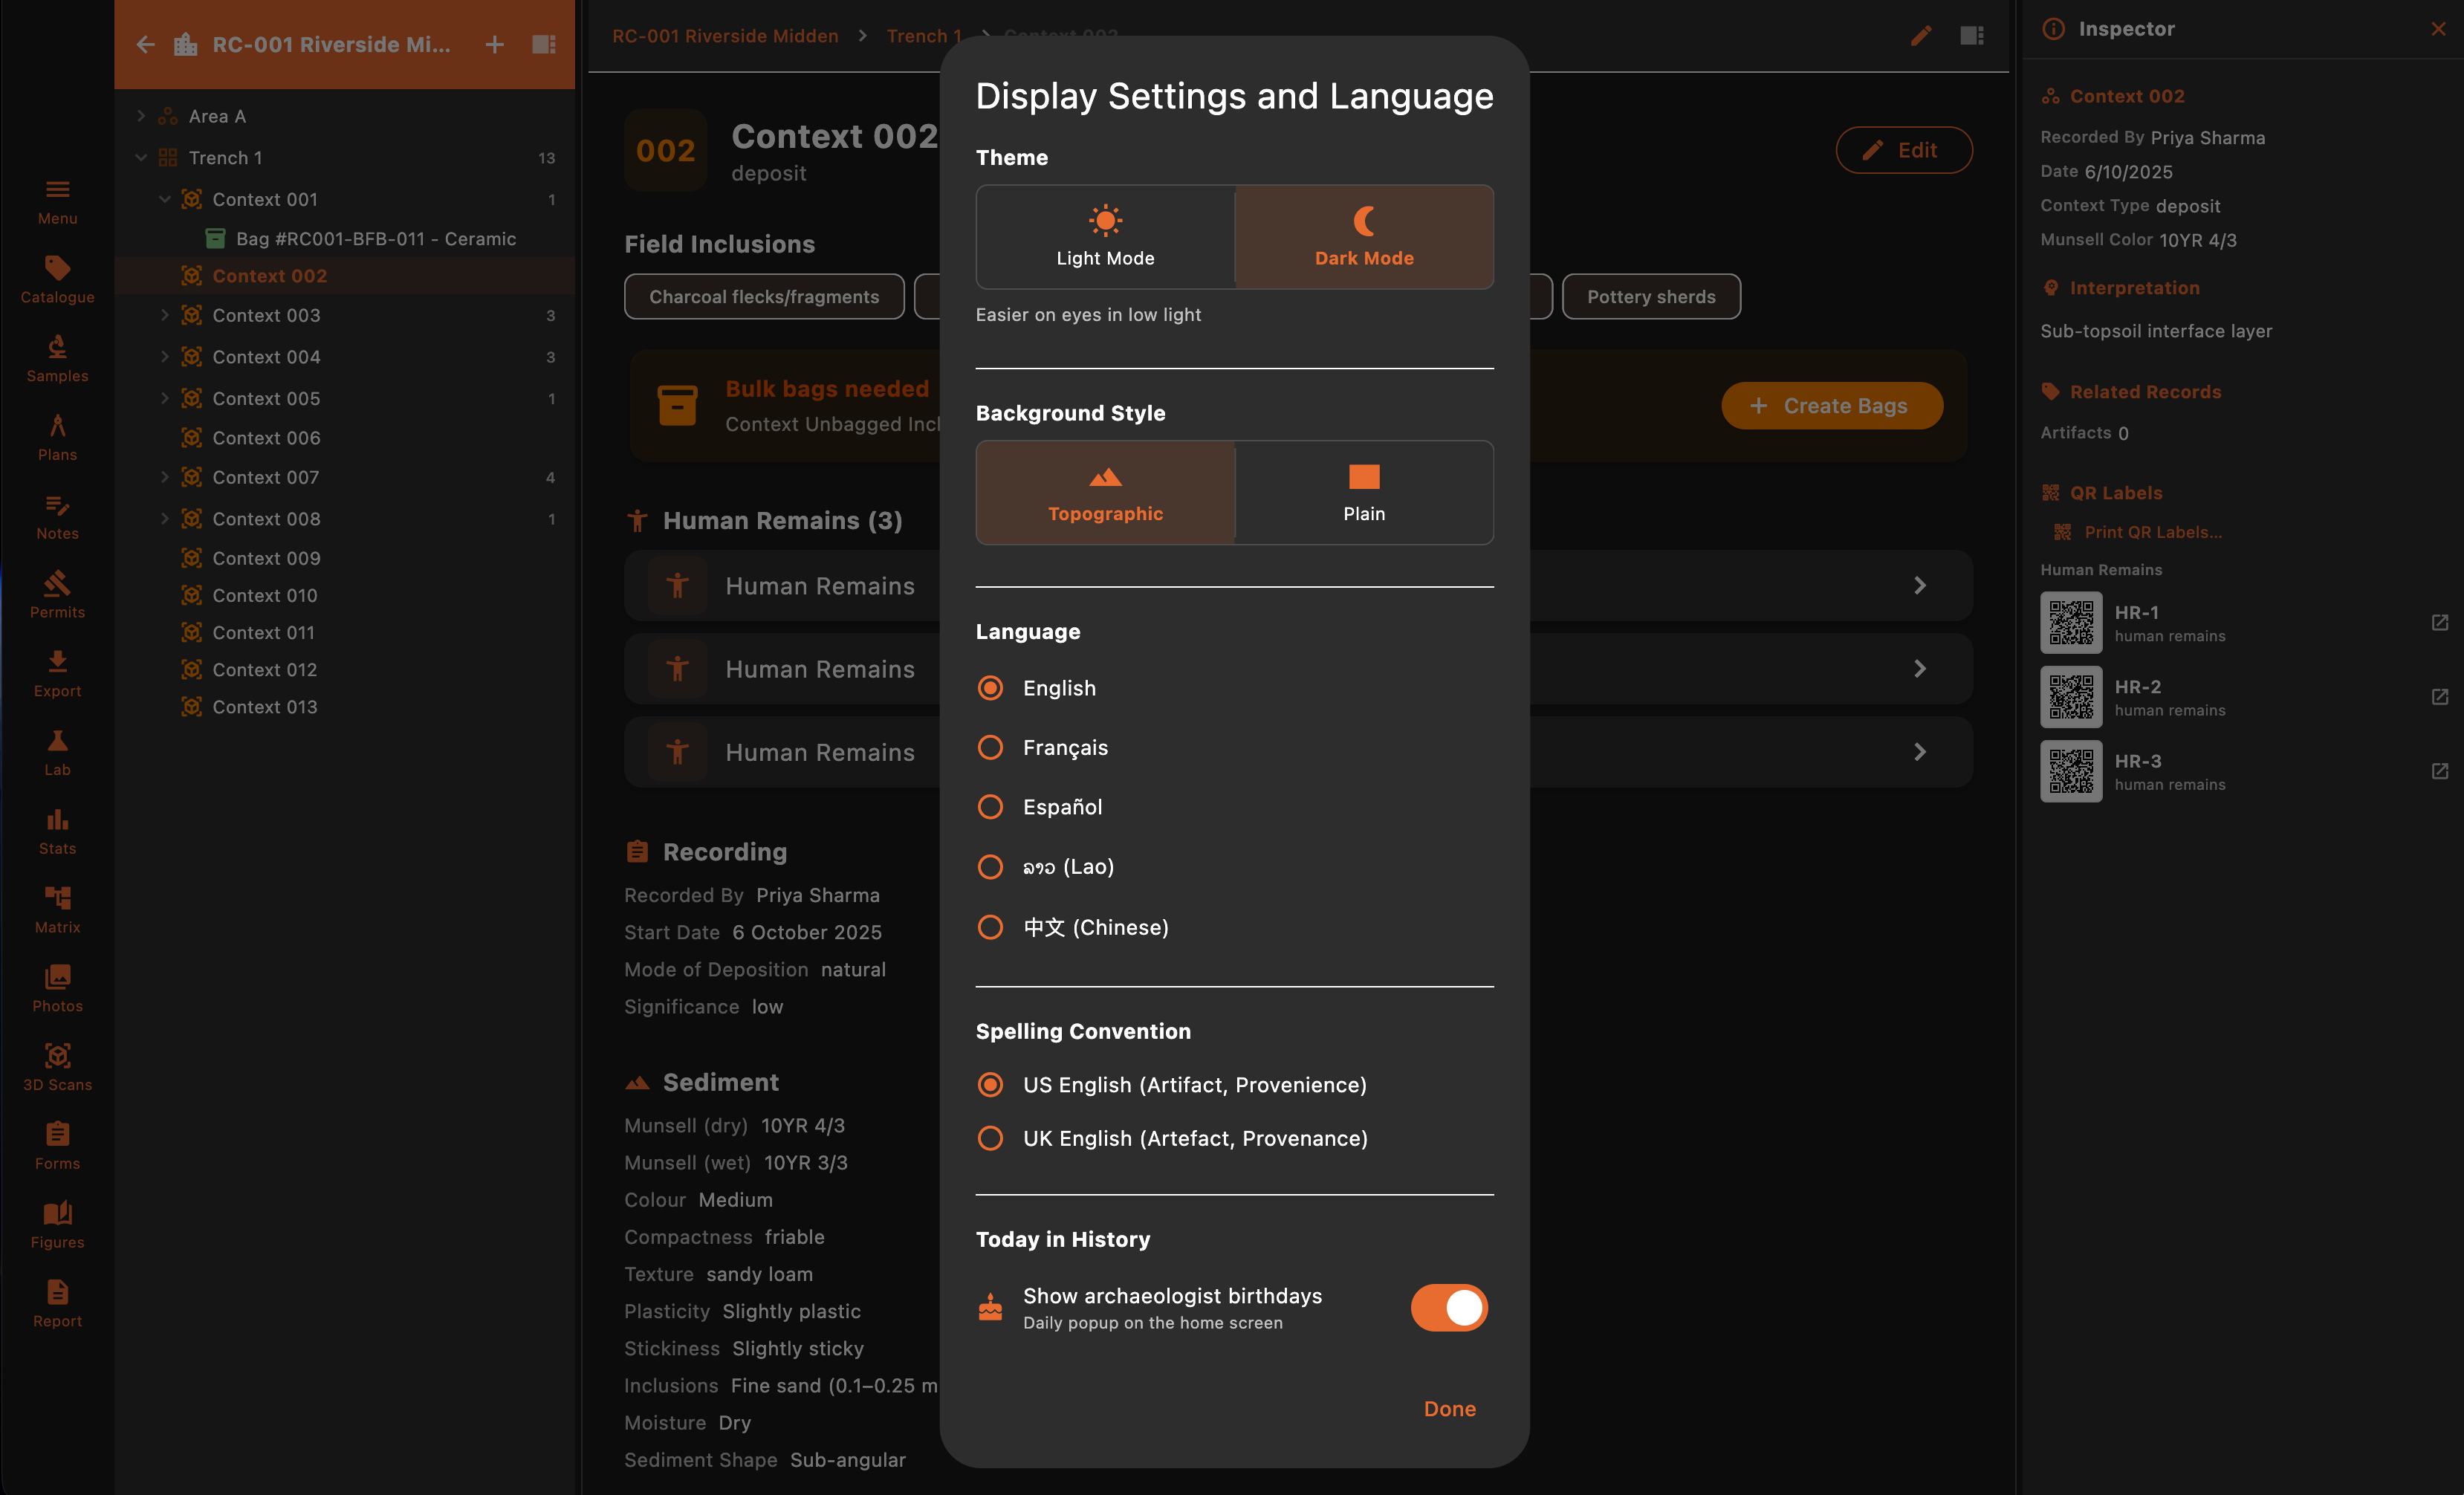Image resolution: width=2464 pixels, height=1495 pixels.
Task: Select the Chinese language option
Action: tap(1073, 926)
